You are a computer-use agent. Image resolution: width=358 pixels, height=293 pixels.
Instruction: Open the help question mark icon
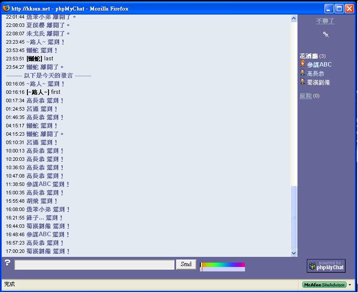(x=8, y=263)
